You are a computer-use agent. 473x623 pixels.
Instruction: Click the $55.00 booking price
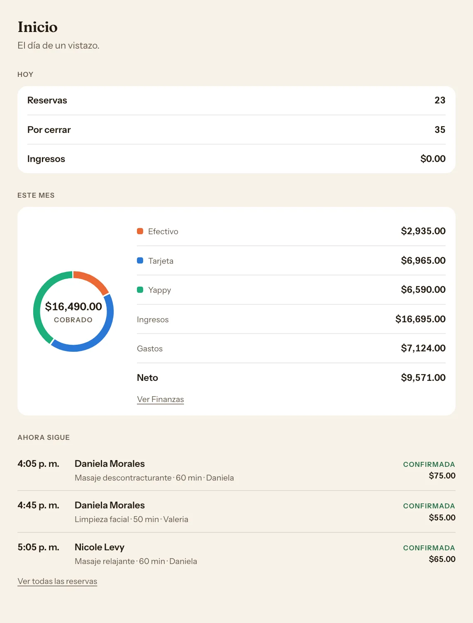click(x=442, y=518)
